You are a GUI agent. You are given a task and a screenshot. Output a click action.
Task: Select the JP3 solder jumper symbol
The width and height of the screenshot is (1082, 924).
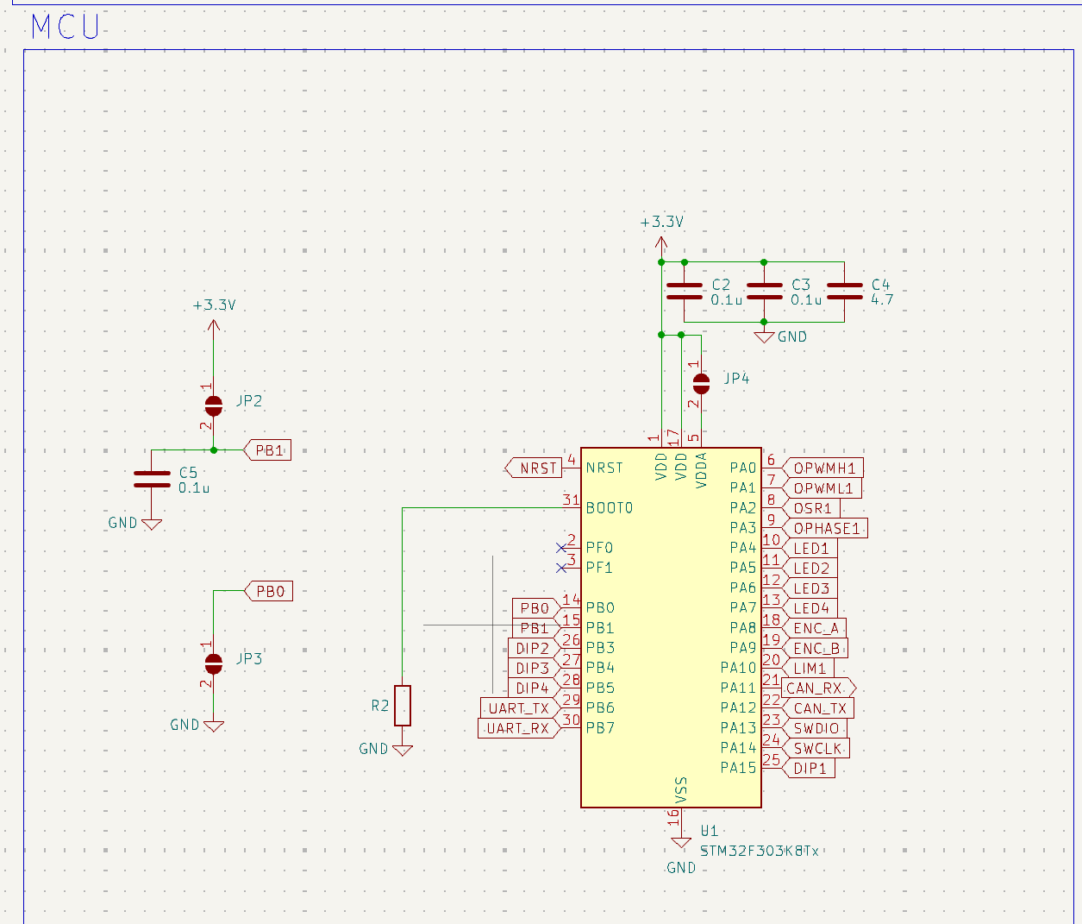pyautogui.click(x=214, y=663)
